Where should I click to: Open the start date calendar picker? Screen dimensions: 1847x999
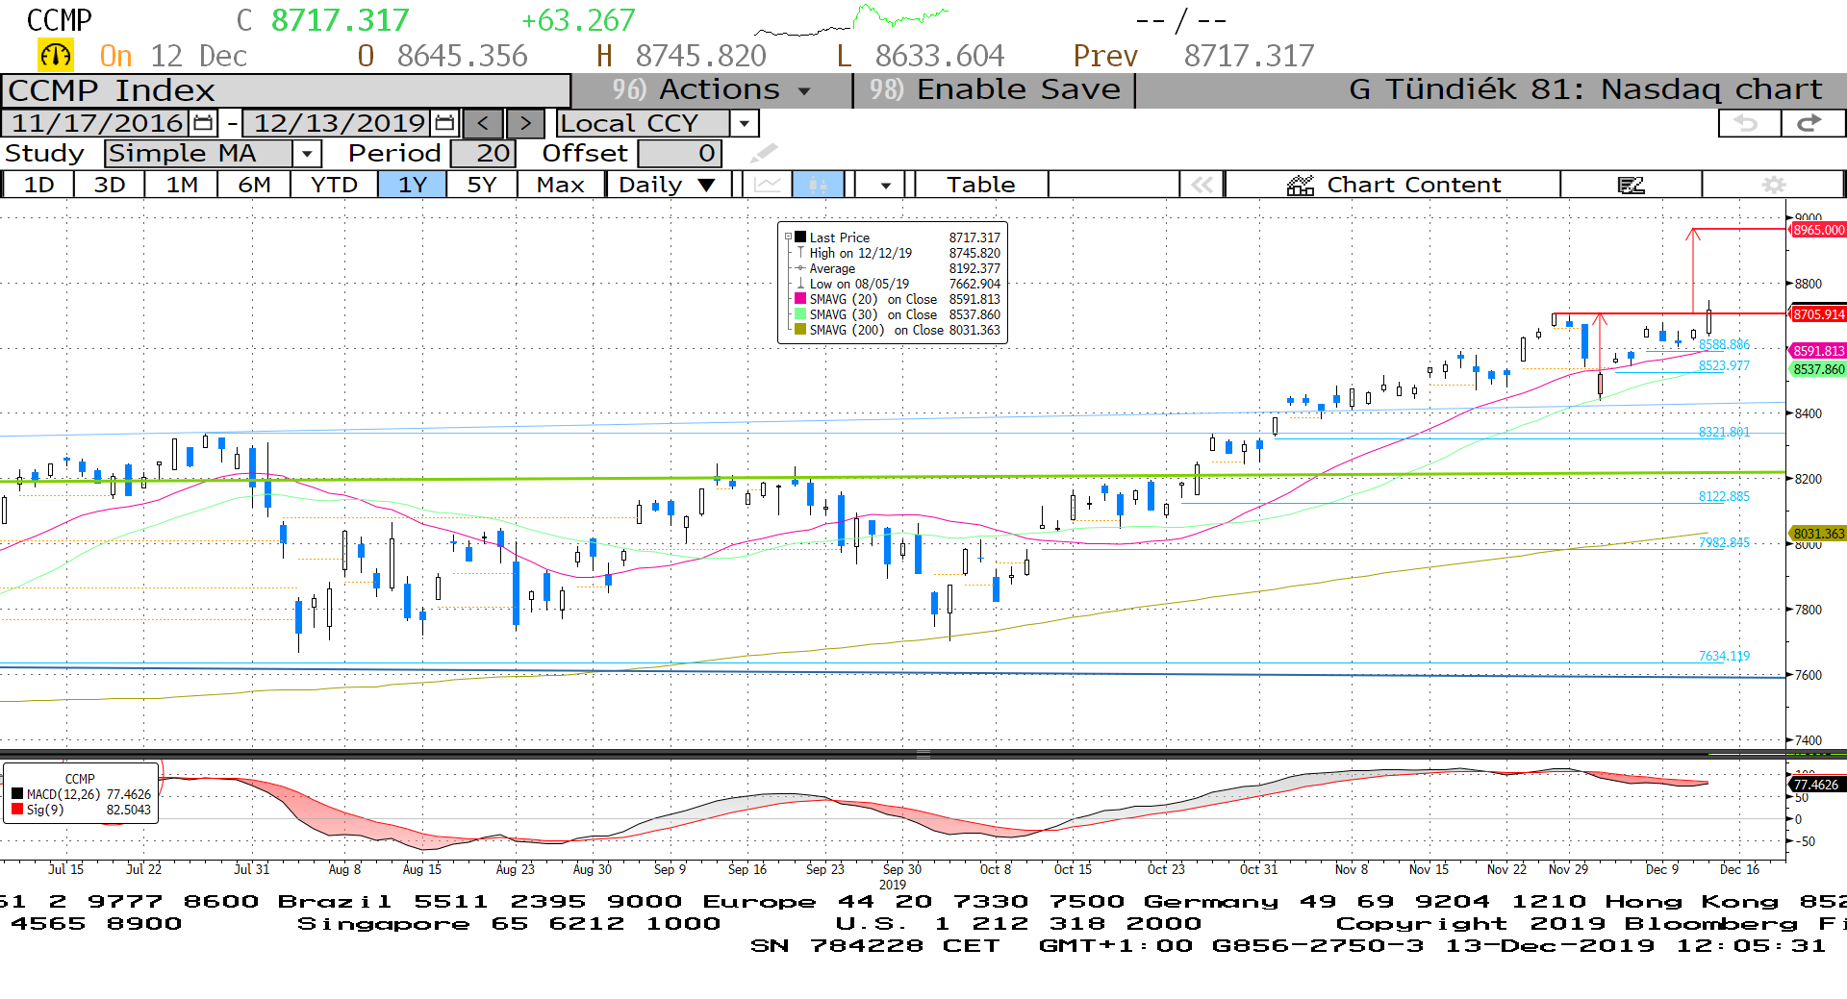[203, 123]
